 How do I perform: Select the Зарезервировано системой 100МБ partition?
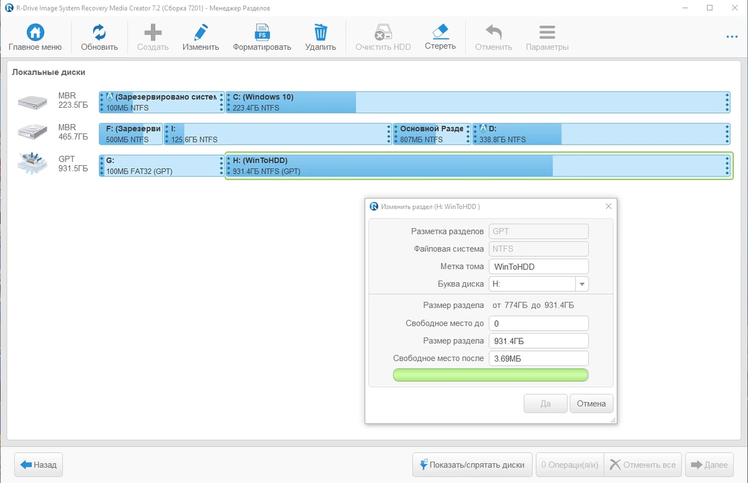[161, 102]
